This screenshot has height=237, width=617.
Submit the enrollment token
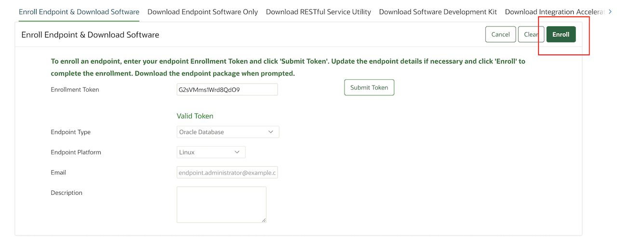[x=369, y=87]
